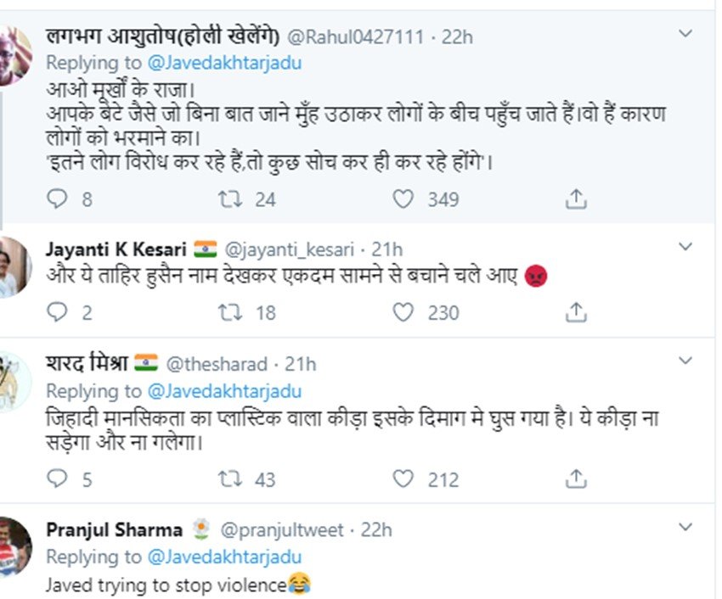Reply to Rahul0427111's Hindi tweet
722x599 pixels.
point(57,199)
